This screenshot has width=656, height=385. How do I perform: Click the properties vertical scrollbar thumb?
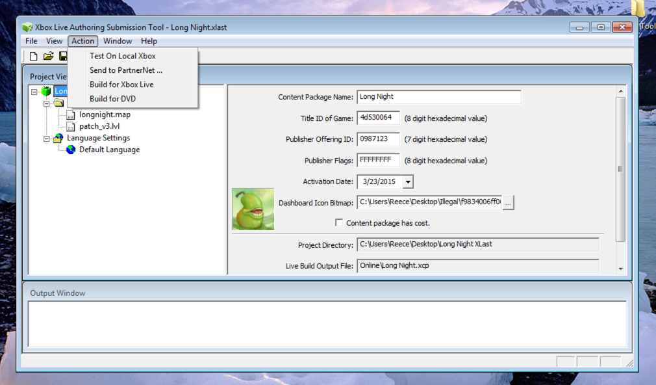[621, 169]
